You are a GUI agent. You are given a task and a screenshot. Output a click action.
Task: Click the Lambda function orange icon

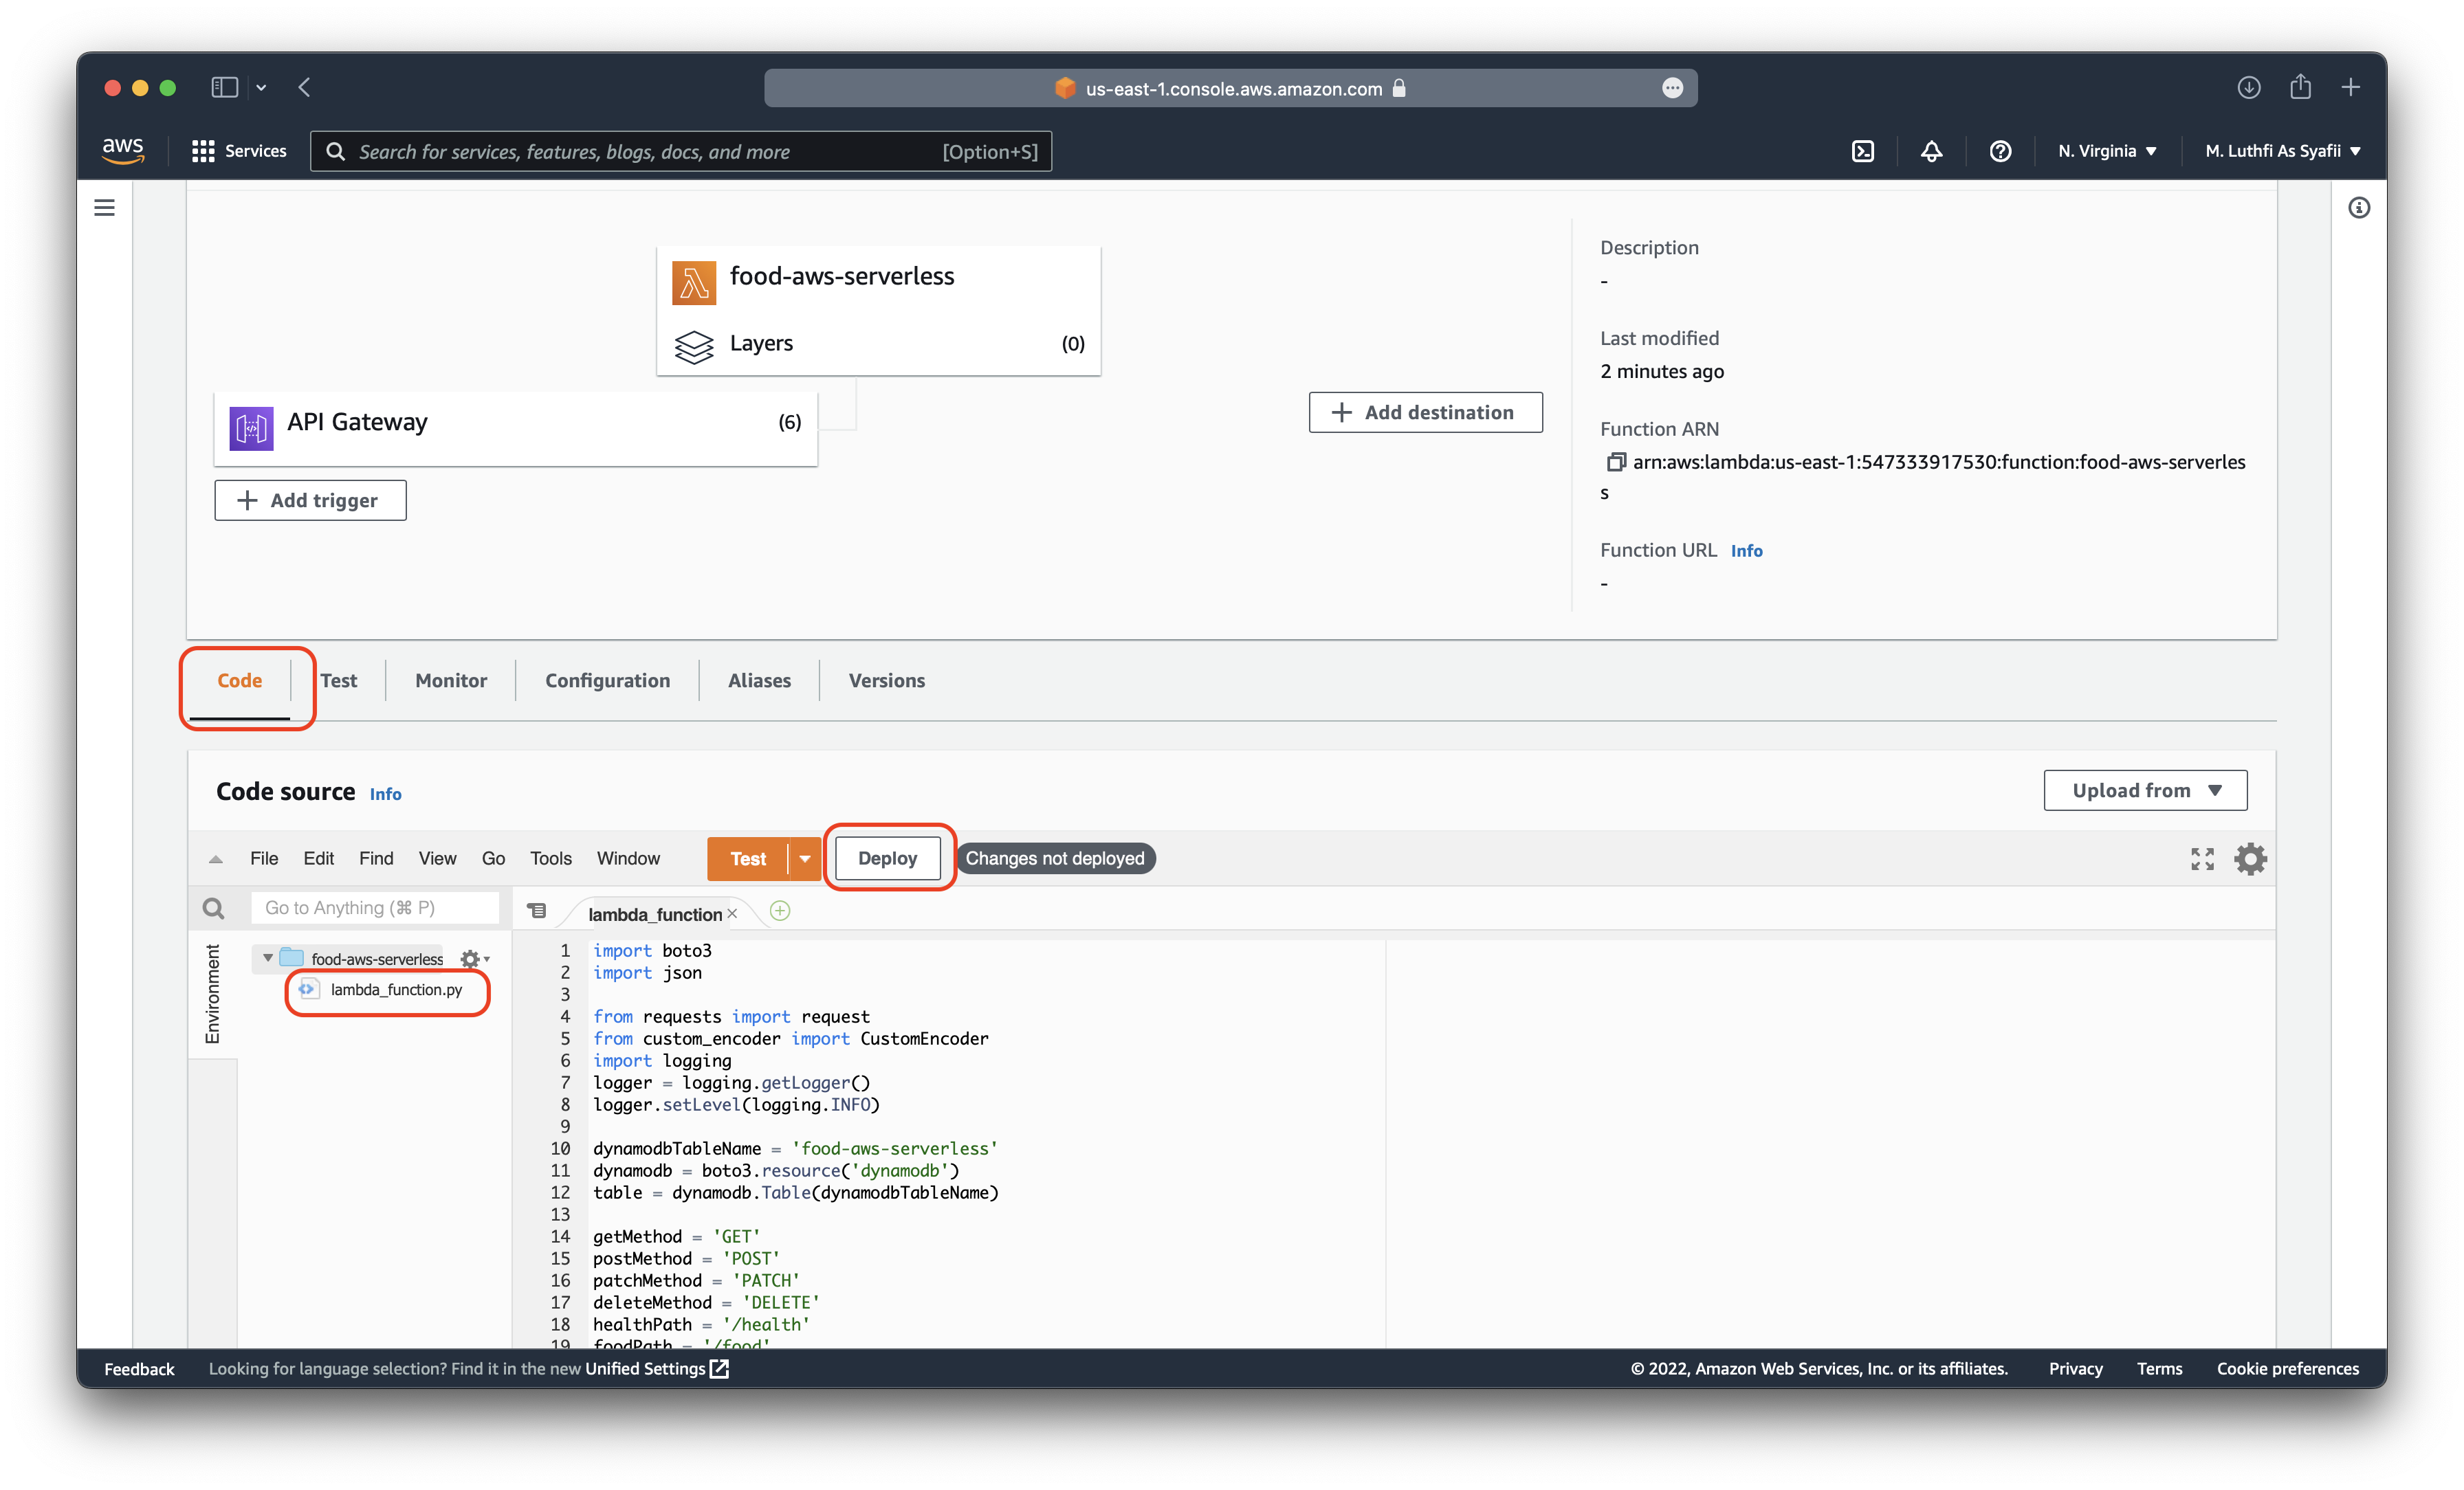693,282
